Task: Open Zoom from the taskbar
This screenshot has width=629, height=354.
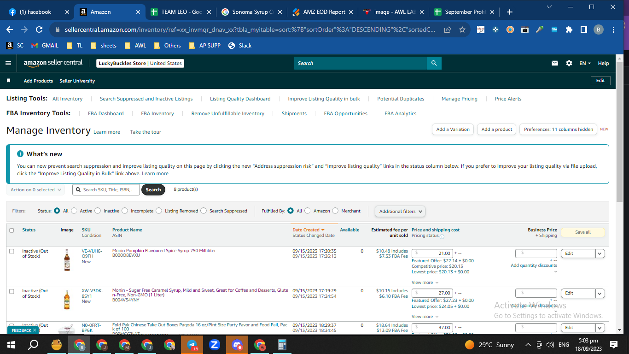Action: (x=214, y=344)
